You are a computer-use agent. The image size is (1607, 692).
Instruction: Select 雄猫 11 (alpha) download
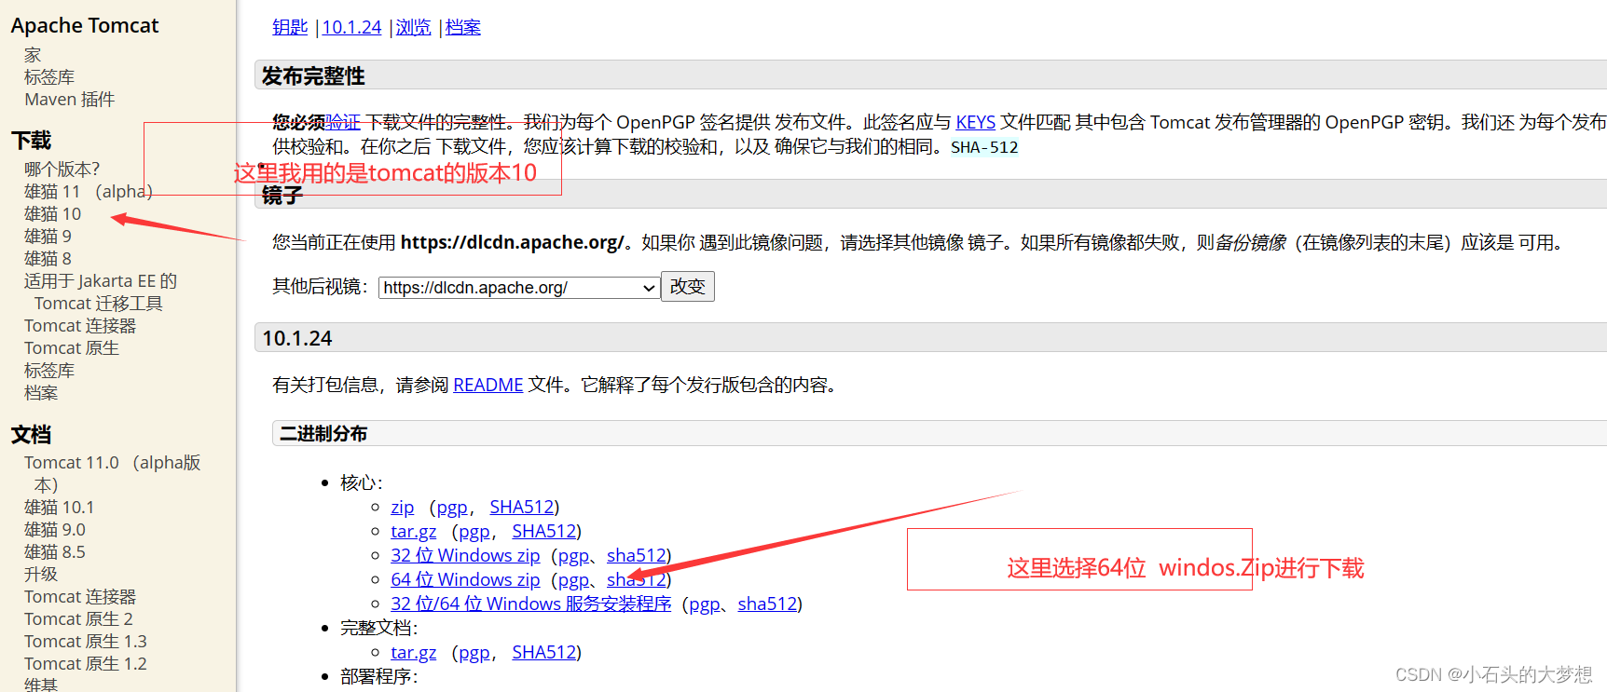coord(89,192)
